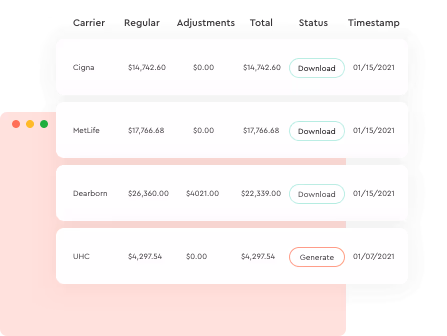The width and height of the screenshot is (447, 336).
Task: Download the Cigna carrier report
Action: (x=316, y=68)
